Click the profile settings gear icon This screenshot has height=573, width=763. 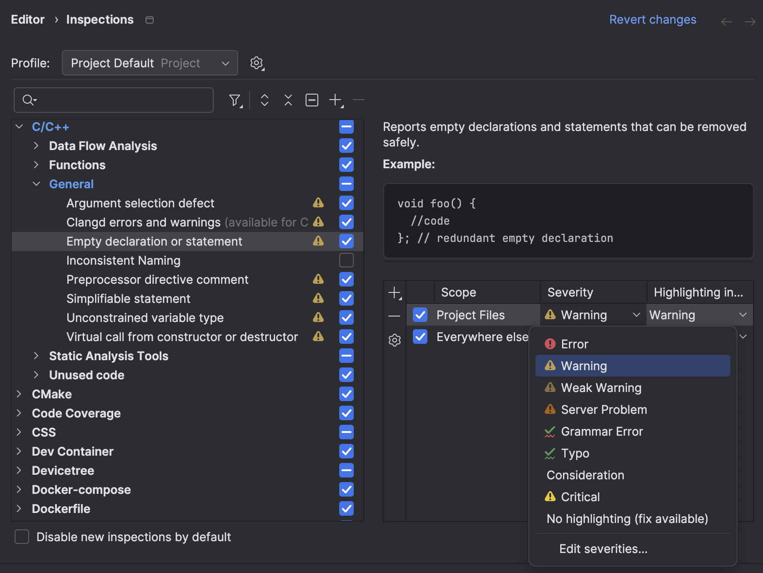257,63
